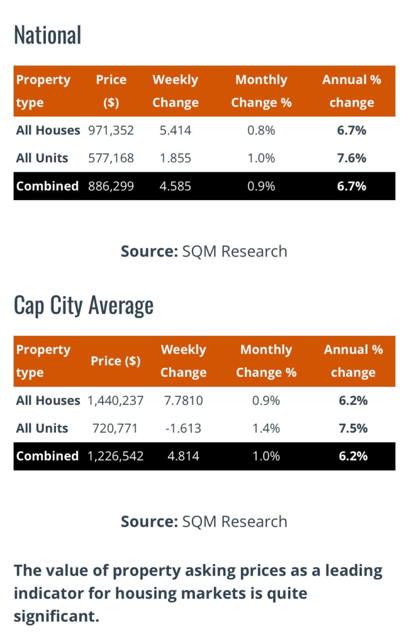Viewport: 409px width, 644px height.
Task: Select the National table's Annual % change header
Action: click(x=352, y=91)
